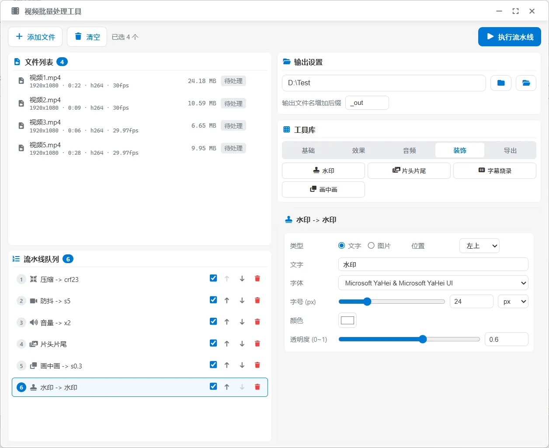Click file icon of 视频3.mp4
549x448 pixels.
[21, 126]
